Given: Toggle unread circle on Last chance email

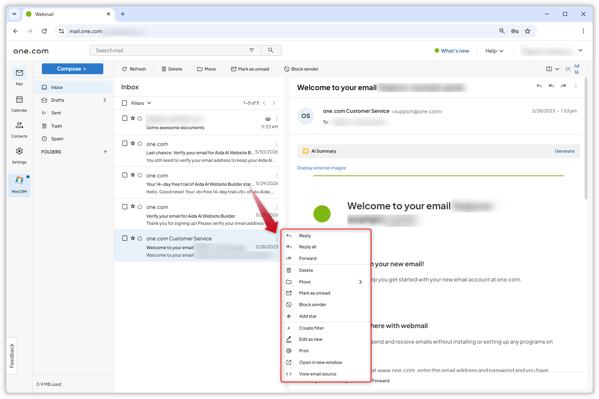Looking at the screenshot, I should click(140, 143).
